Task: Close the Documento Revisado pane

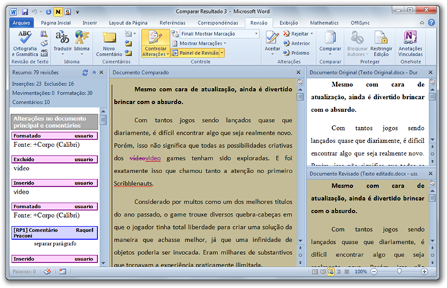Action: 430,173
